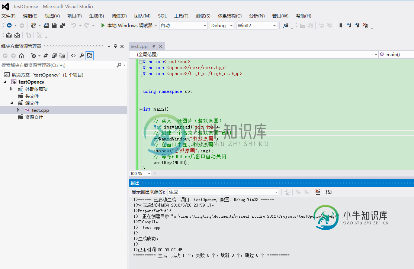This screenshot has width=414, height=269.
Task: Open the 视图(V) menu
Action: tap(52, 16)
